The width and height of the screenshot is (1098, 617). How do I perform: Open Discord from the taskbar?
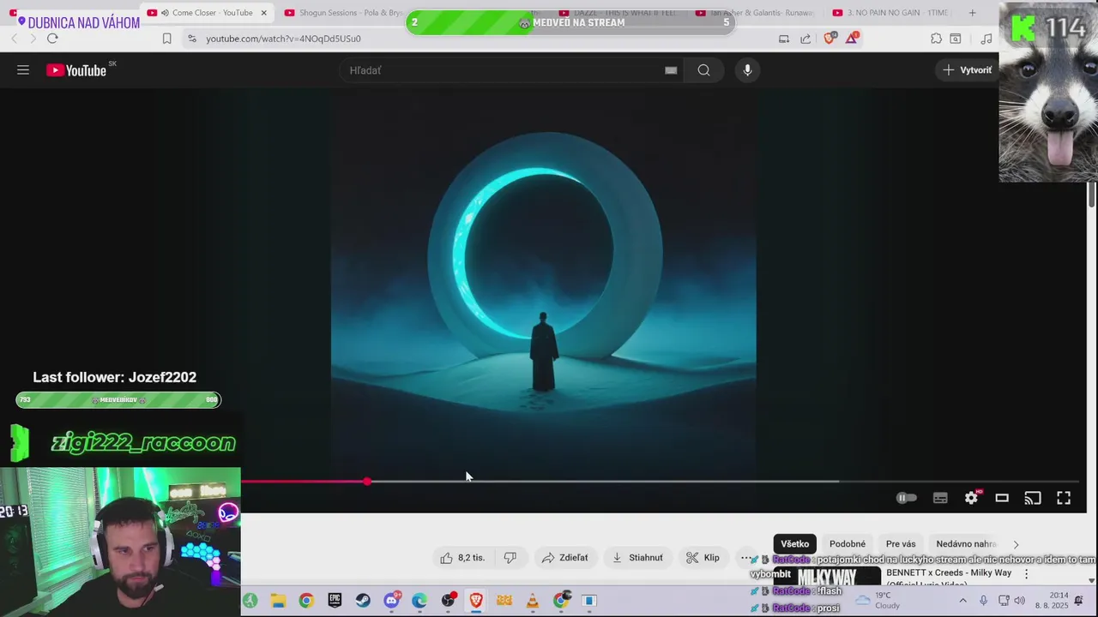coord(391,601)
